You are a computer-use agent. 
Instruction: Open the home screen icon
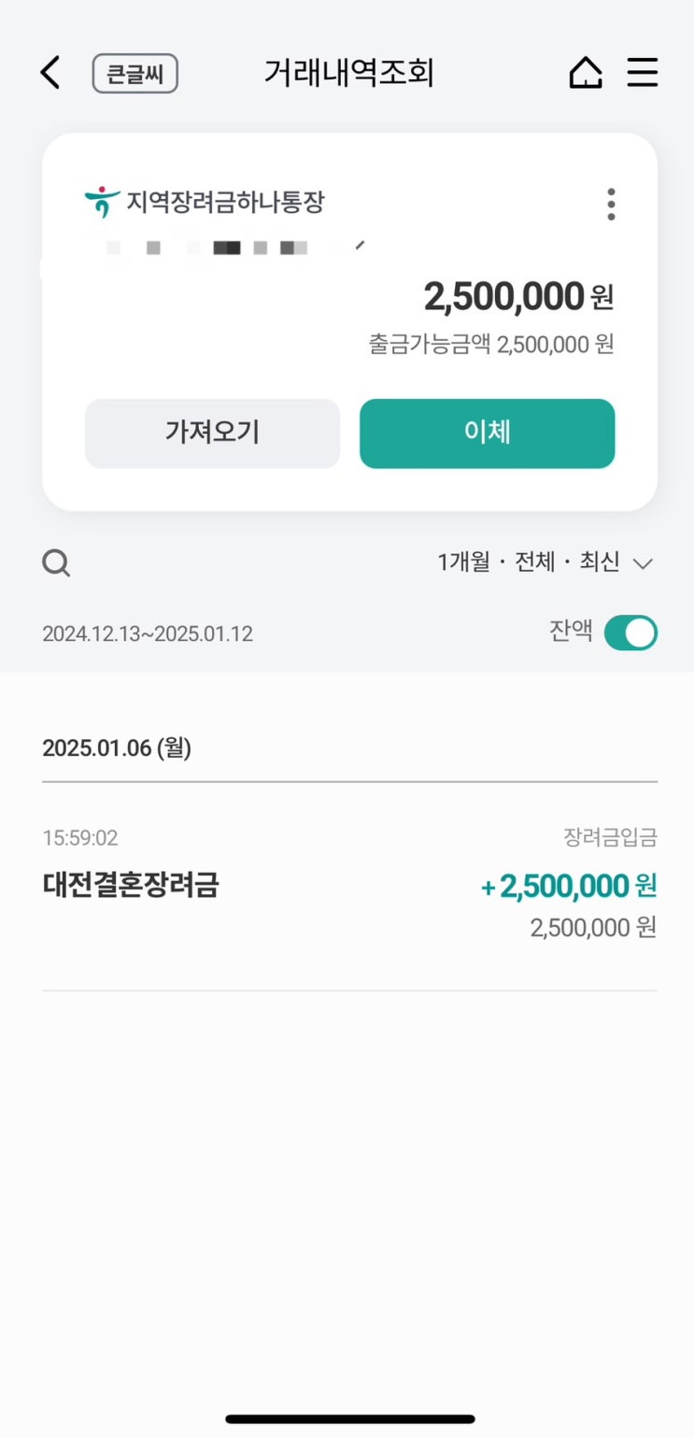pyautogui.click(x=586, y=73)
